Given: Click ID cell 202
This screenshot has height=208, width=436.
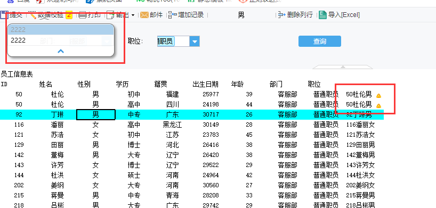Looking at the screenshot, I should [19, 185].
